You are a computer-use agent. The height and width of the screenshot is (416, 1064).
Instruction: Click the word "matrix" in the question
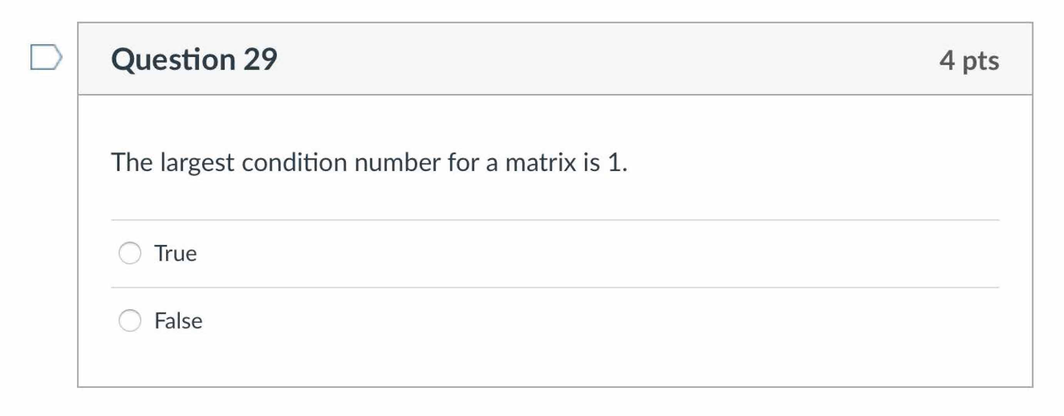[x=540, y=162]
